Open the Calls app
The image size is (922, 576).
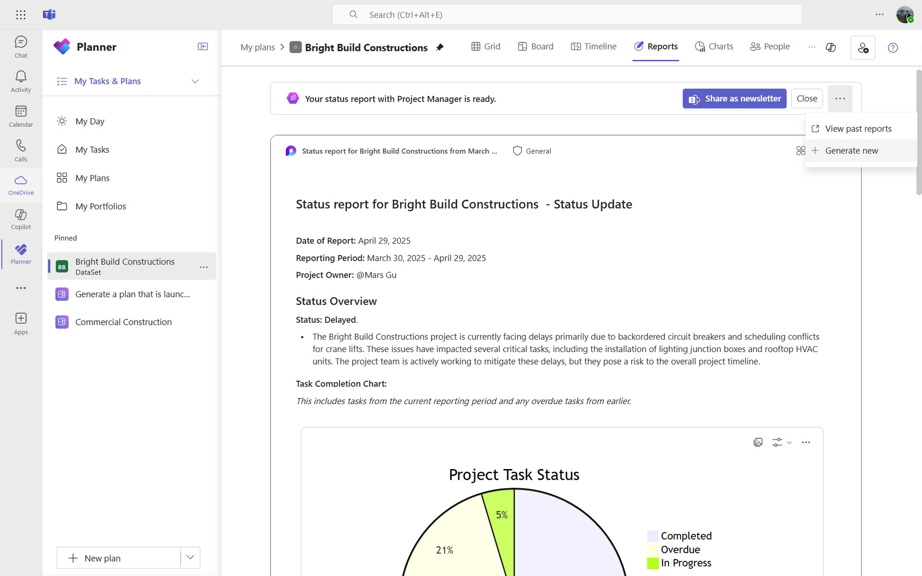[x=21, y=150]
